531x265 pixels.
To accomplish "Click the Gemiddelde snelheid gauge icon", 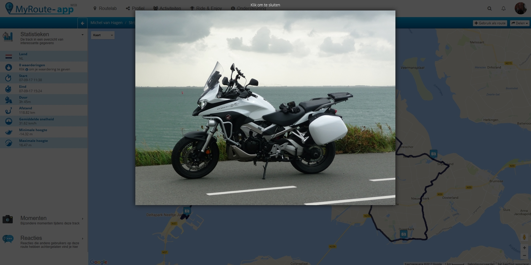I will coord(9,121).
